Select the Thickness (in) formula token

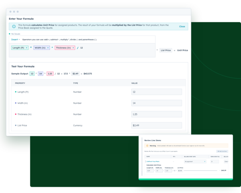click(x=65, y=48)
